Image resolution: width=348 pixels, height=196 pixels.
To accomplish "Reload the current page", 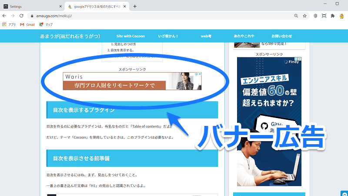I will [21, 16].
